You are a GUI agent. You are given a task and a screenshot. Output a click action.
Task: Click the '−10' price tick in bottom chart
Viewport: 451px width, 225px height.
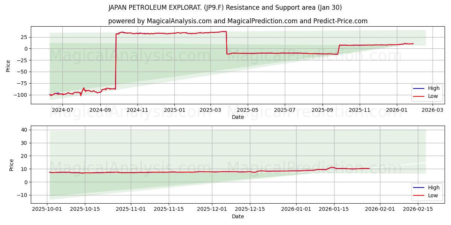23,195
